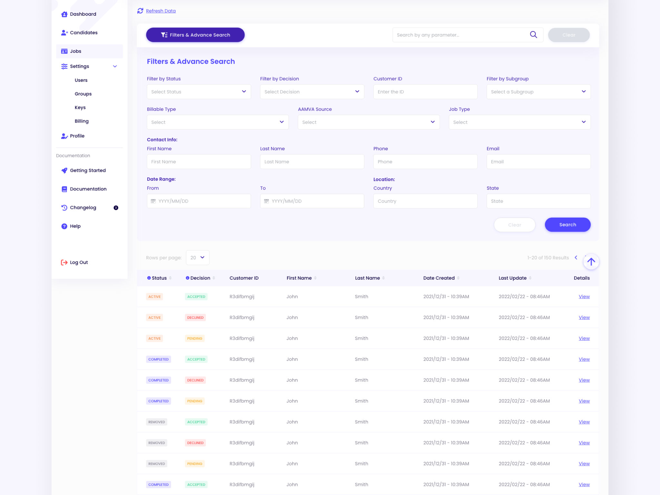Navigate to Help section

coord(75,226)
